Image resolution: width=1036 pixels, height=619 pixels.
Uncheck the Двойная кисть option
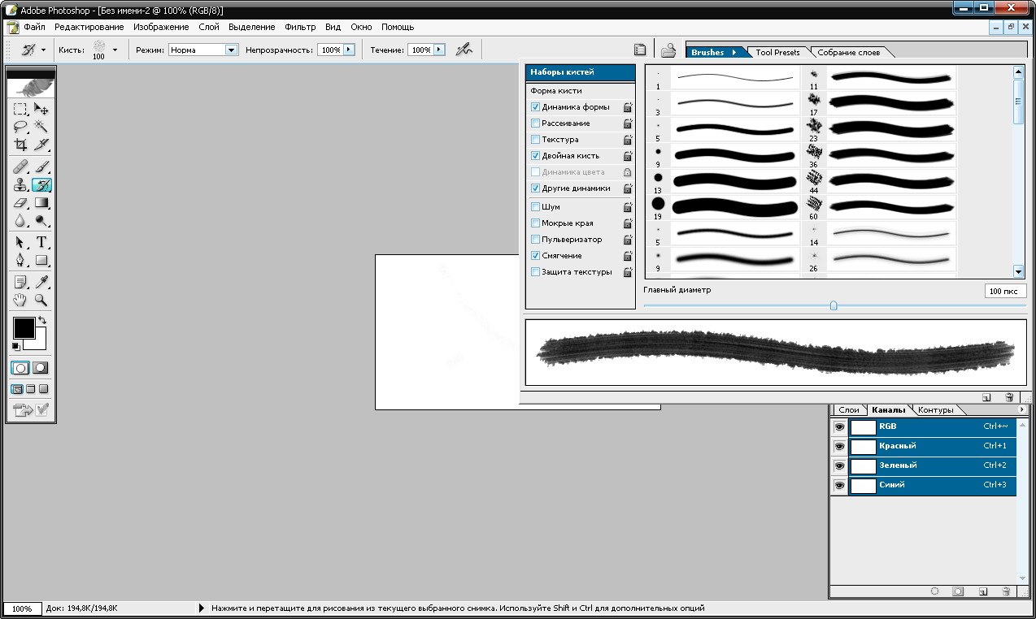535,156
